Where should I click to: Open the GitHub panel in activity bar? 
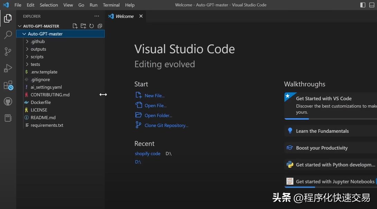(8, 101)
